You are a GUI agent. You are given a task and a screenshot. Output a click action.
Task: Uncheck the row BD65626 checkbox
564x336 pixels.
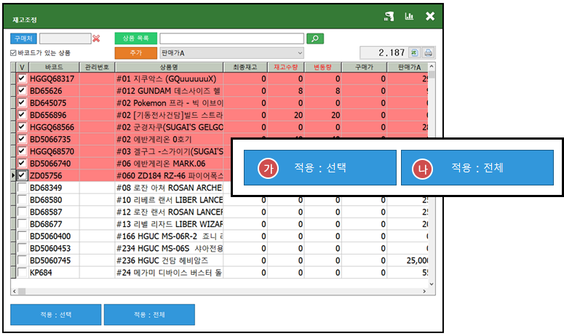pyautogui.click(x=22, y=91)
